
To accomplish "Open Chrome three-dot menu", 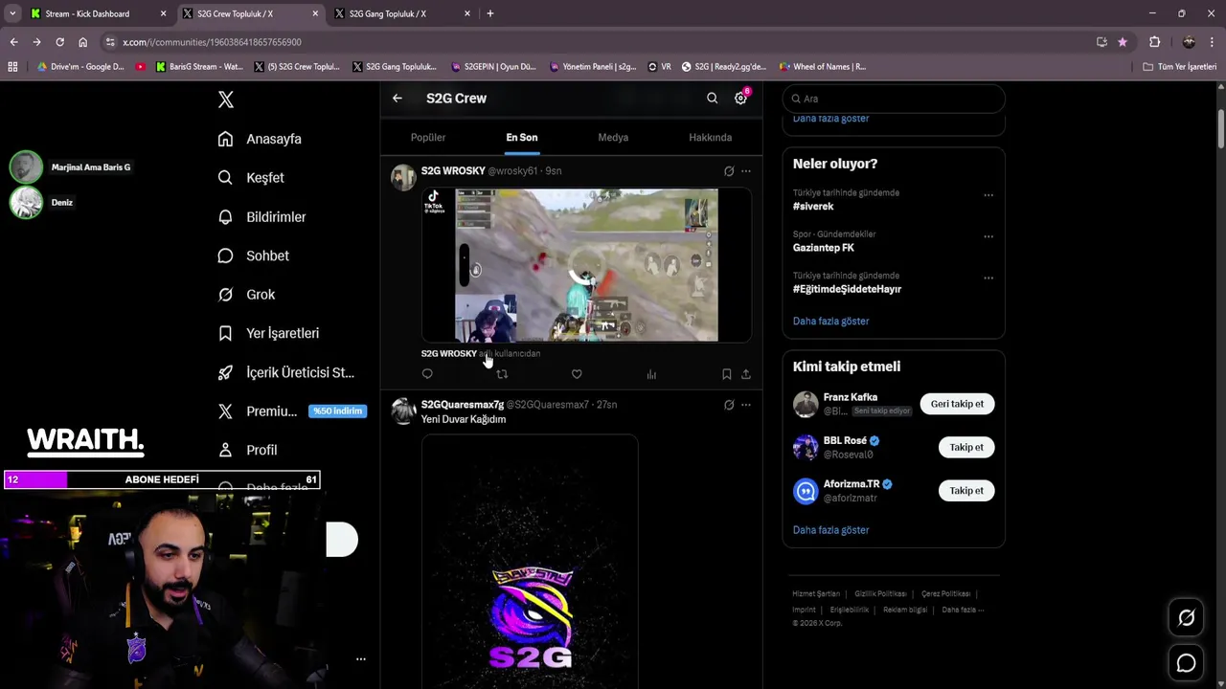I will click(1213, 42).
